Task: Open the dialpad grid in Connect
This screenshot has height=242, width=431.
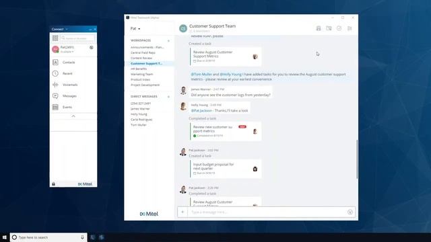Action: coord(55,38)
